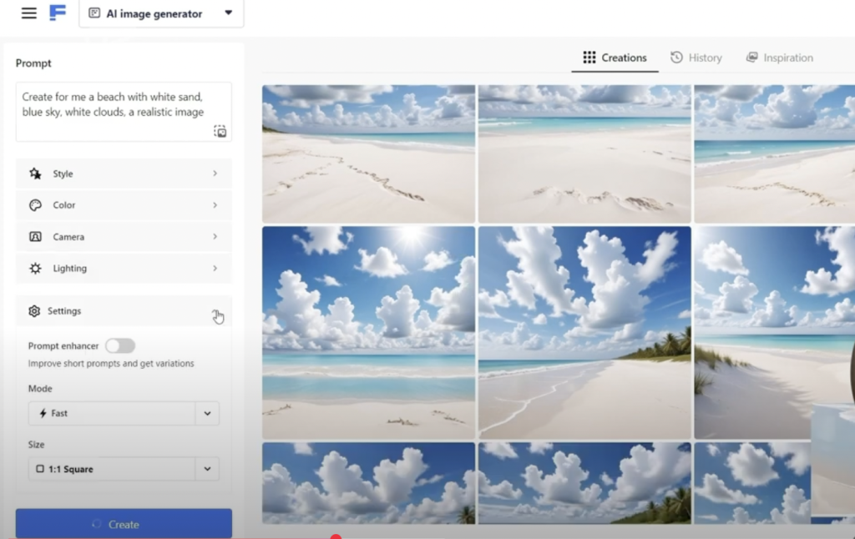855x539 pixels.
Task: Open the hamburger menu
Action: pyautogui.click(x=29, y=13)
